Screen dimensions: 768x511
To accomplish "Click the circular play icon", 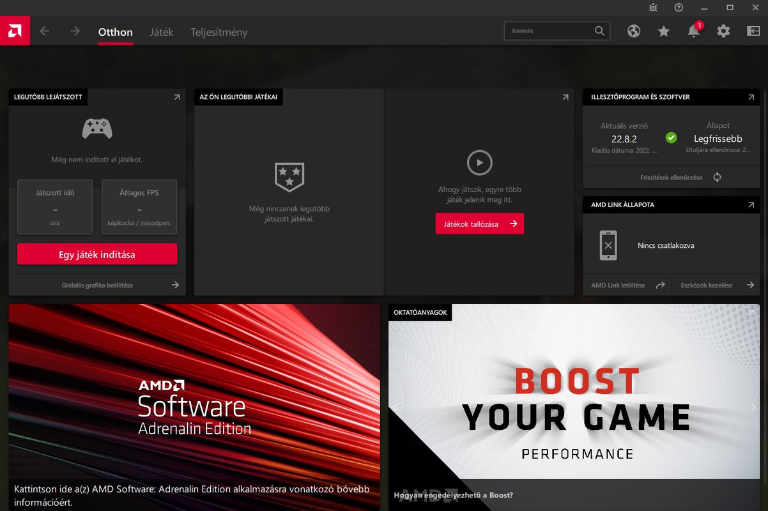I will [480, 163].
